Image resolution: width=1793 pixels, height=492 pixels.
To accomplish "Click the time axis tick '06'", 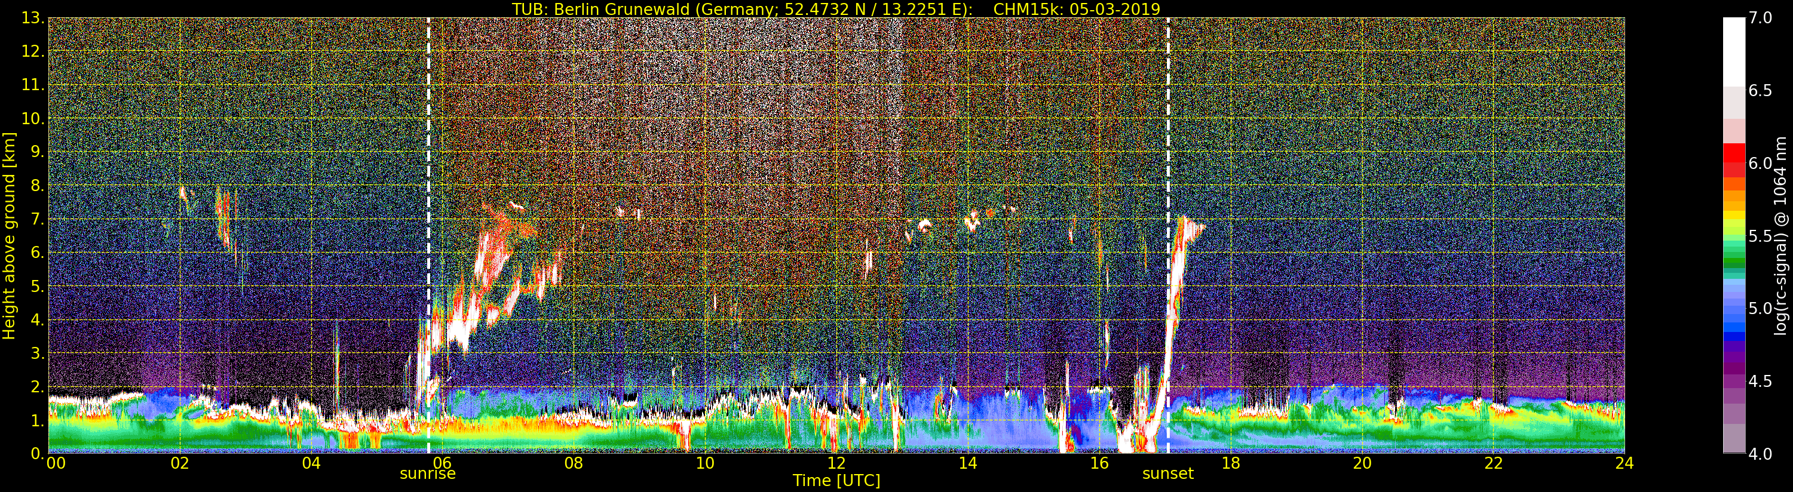I will point(443,463).
